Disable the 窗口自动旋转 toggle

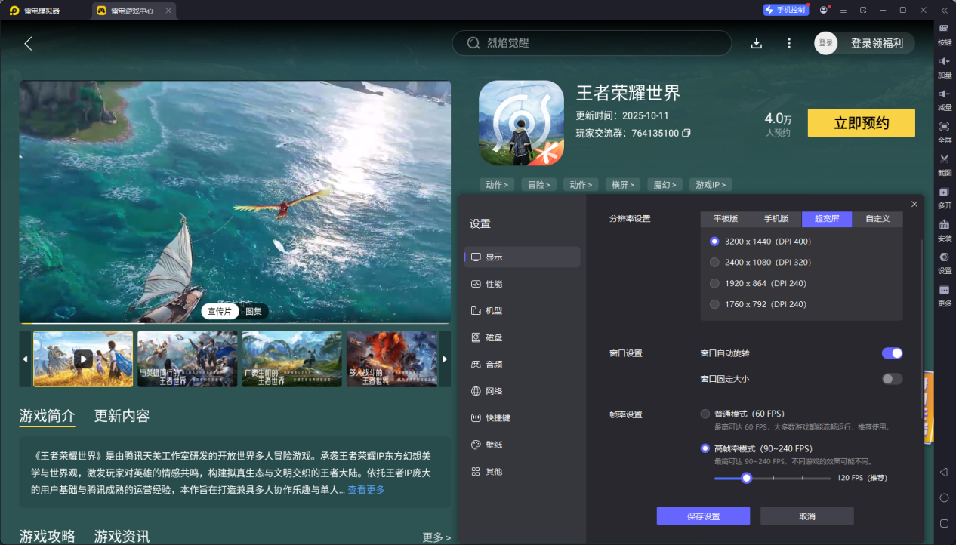892,353
